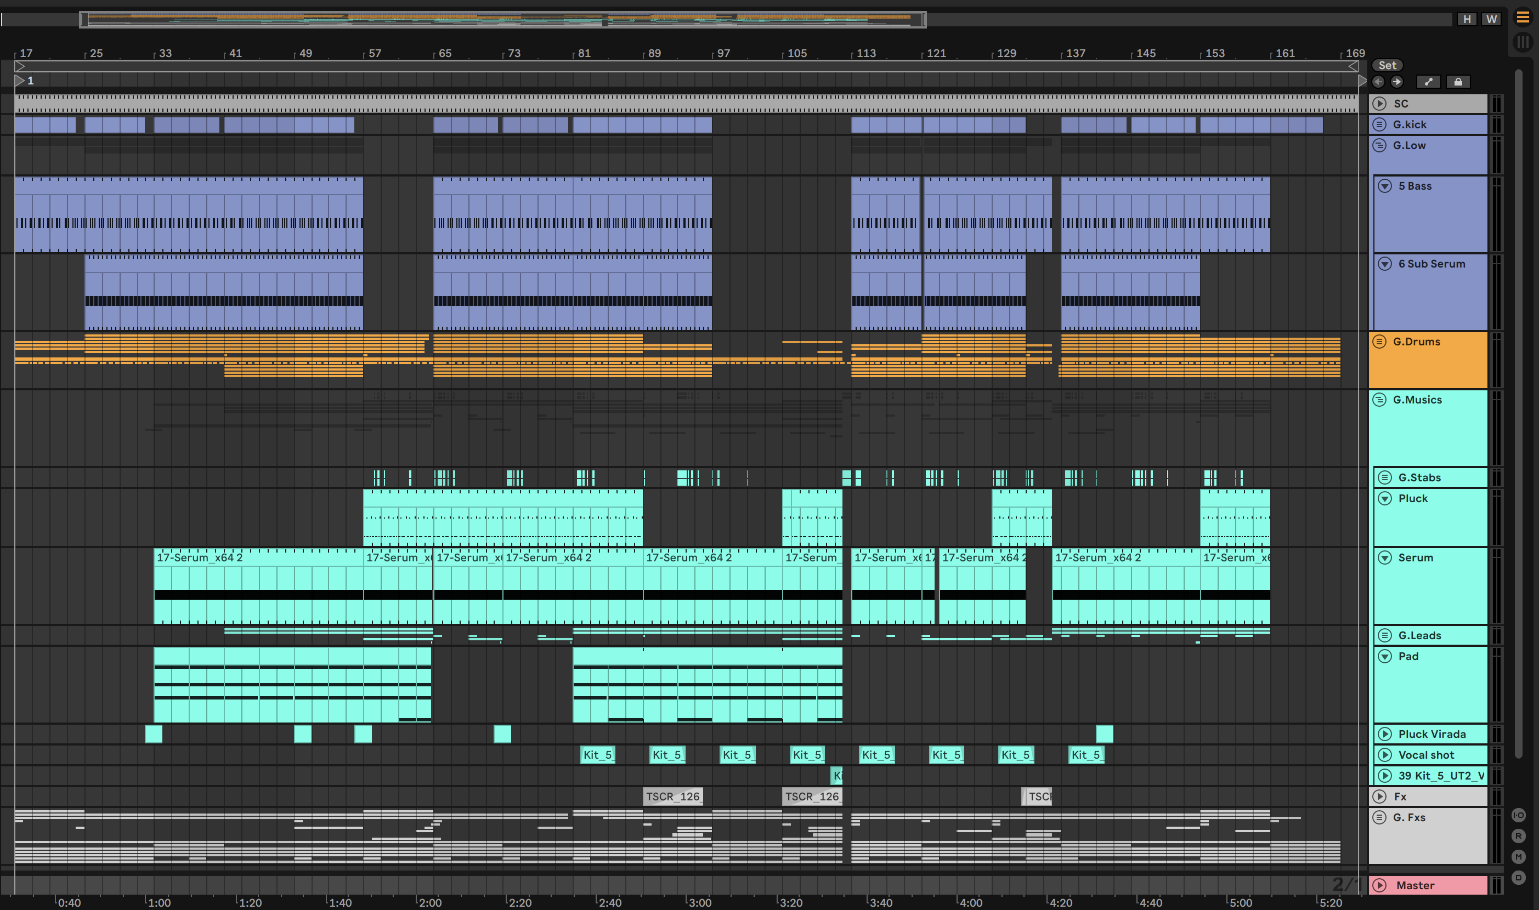
Task: Collapse the G.Musics group track
Action: click(1379, 400)
